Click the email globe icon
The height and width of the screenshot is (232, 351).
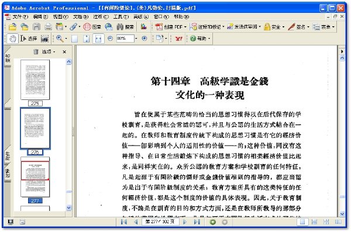[x=109, y=27]
